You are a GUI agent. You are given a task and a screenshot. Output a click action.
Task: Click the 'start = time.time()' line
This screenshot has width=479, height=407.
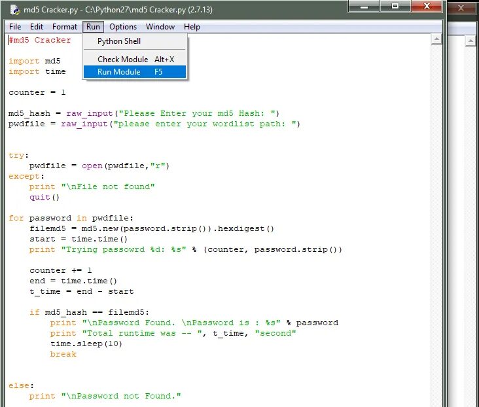pos(79,239)
